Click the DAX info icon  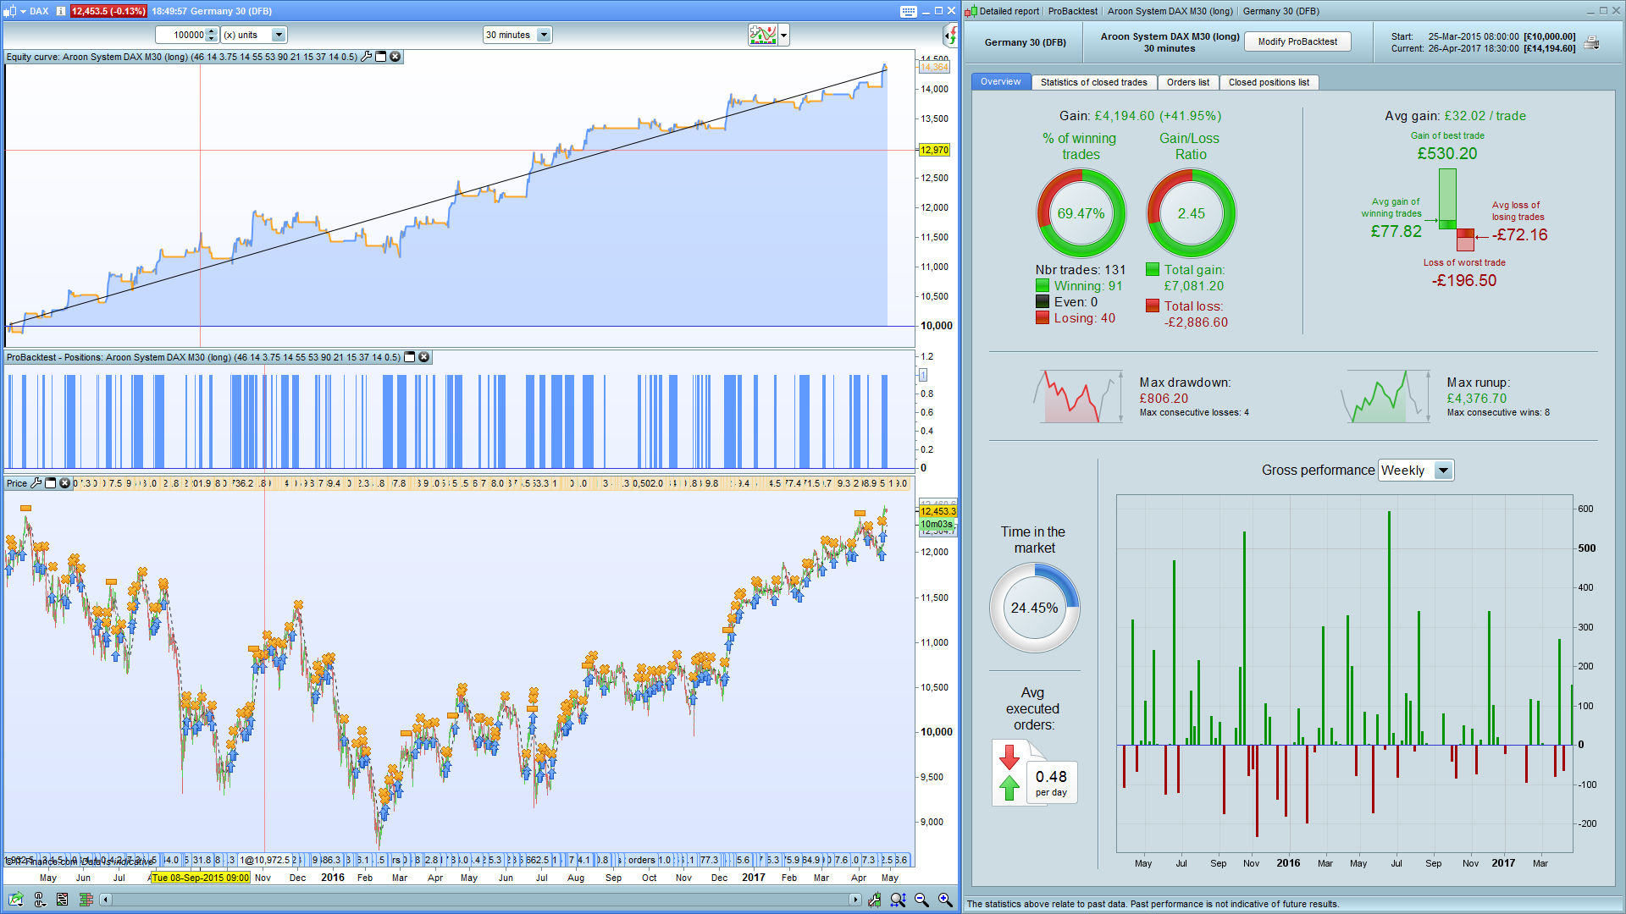pyautogui.click(x=61, y=11)
